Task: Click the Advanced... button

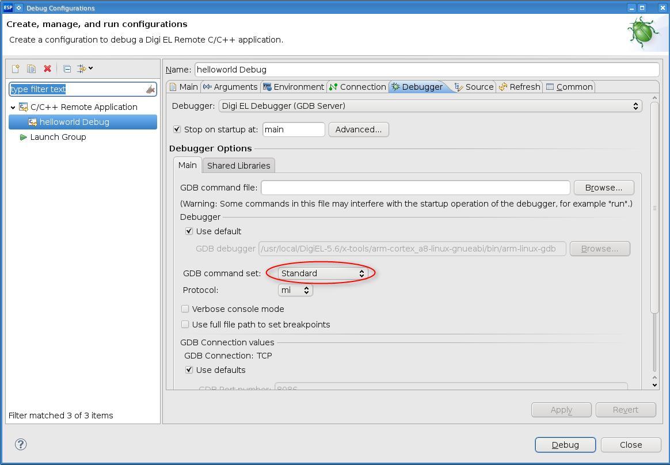Action: coord(358,129)
